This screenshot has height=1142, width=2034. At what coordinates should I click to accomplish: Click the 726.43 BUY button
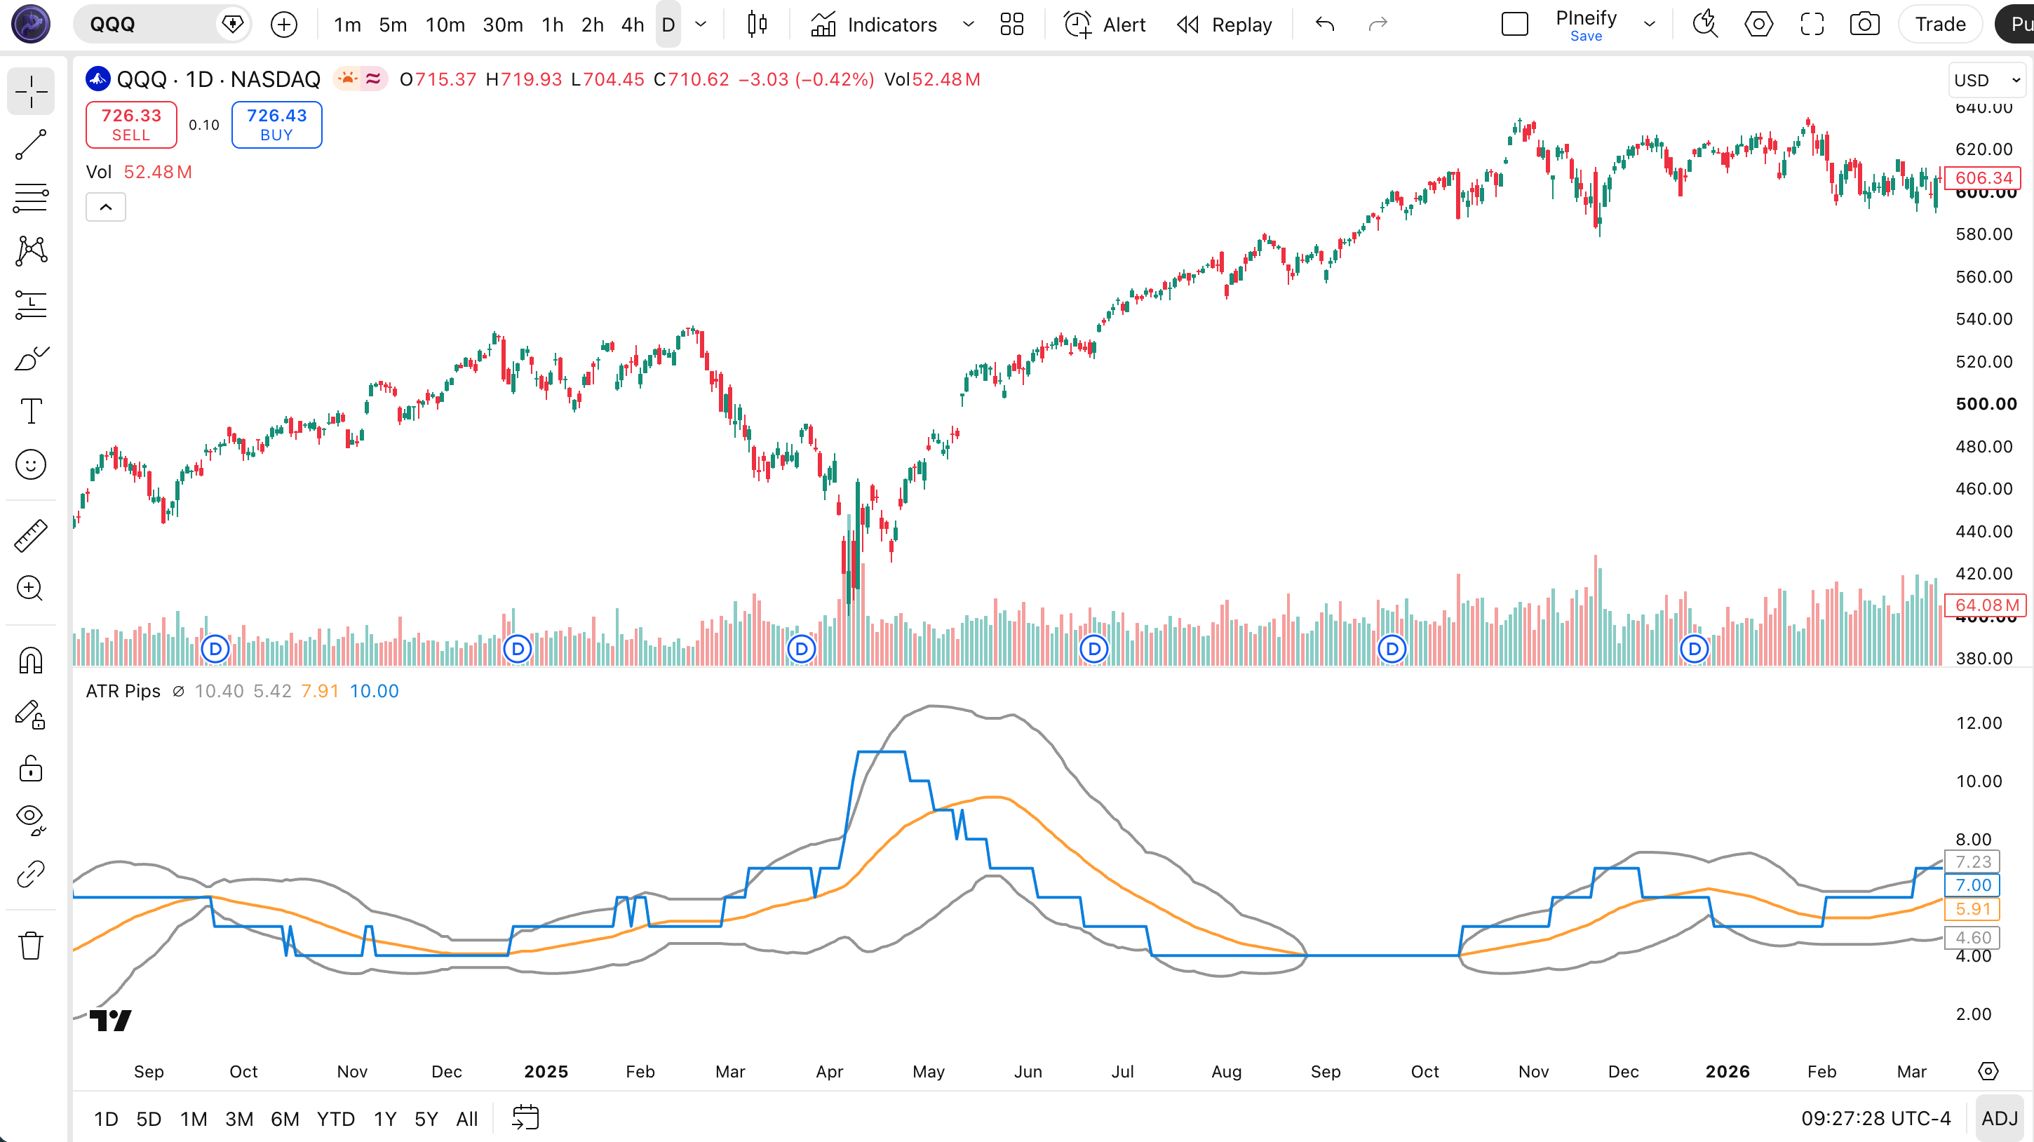(x=276, y=125)
